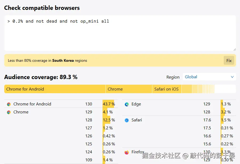Click Safari version 15.6 cell
This screenshot has width=240, height=164.
207,144
